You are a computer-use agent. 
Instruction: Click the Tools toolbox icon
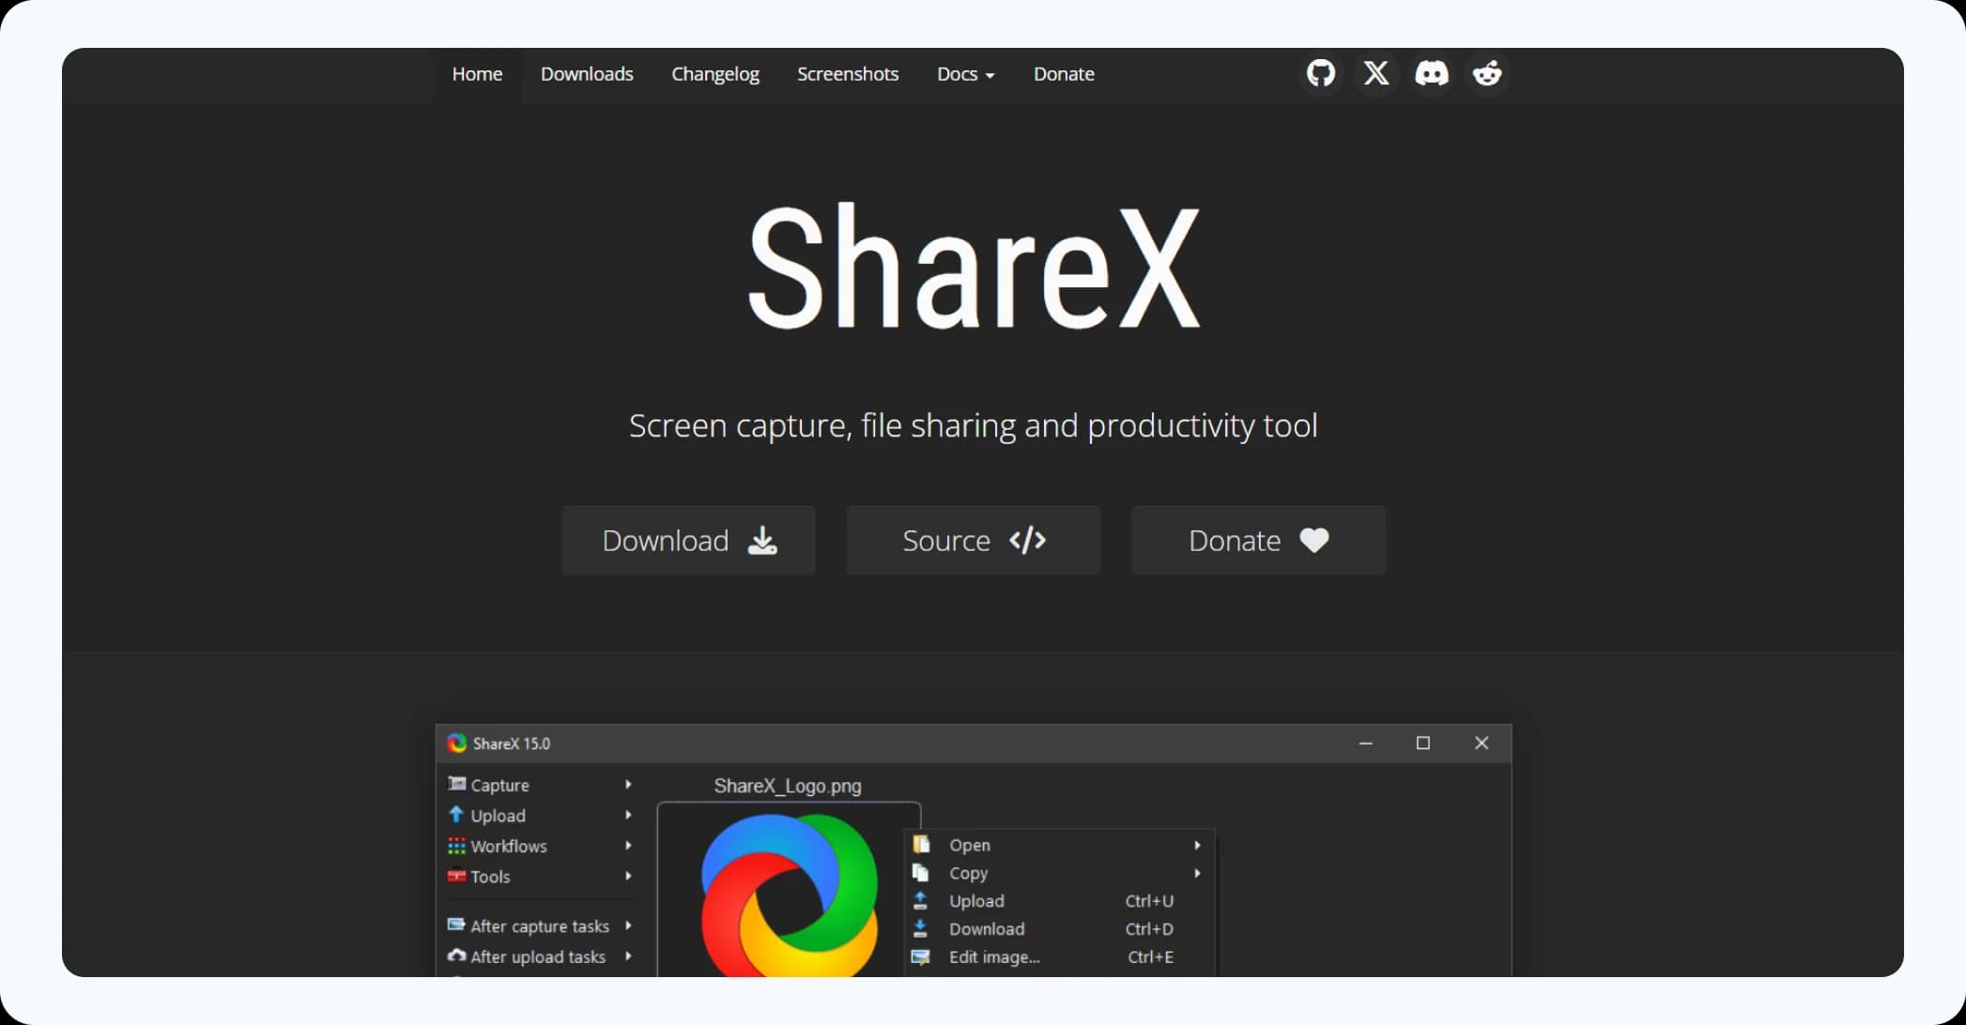point(456,876)
